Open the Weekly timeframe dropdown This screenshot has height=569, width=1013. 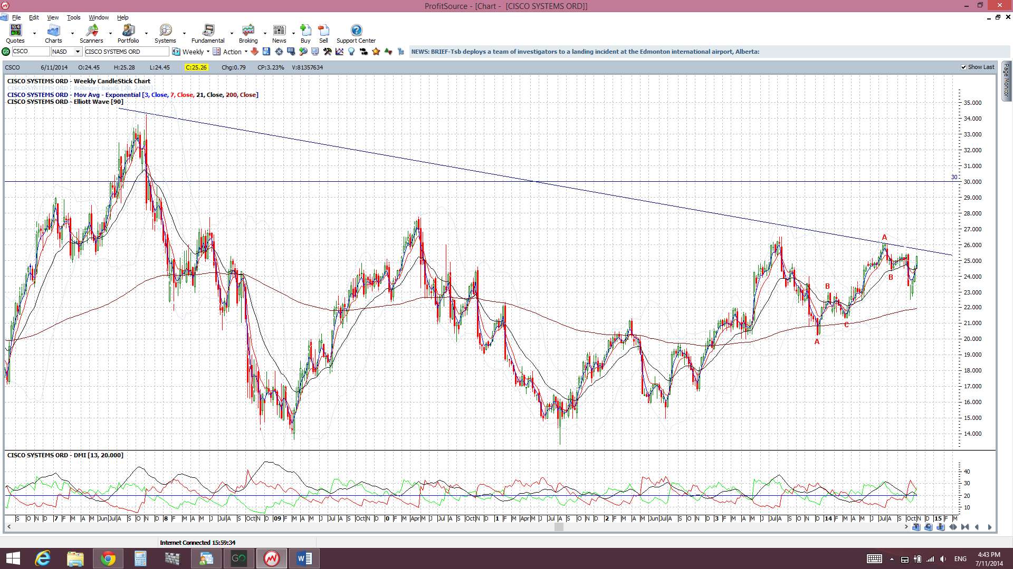point(208,52)
